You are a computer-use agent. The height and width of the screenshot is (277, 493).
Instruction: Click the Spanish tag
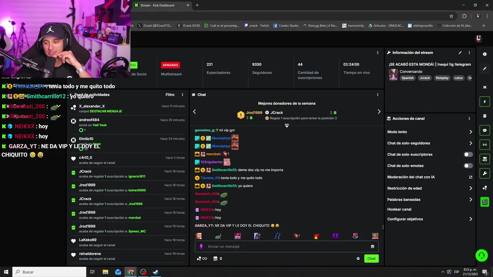click(407, 78)
